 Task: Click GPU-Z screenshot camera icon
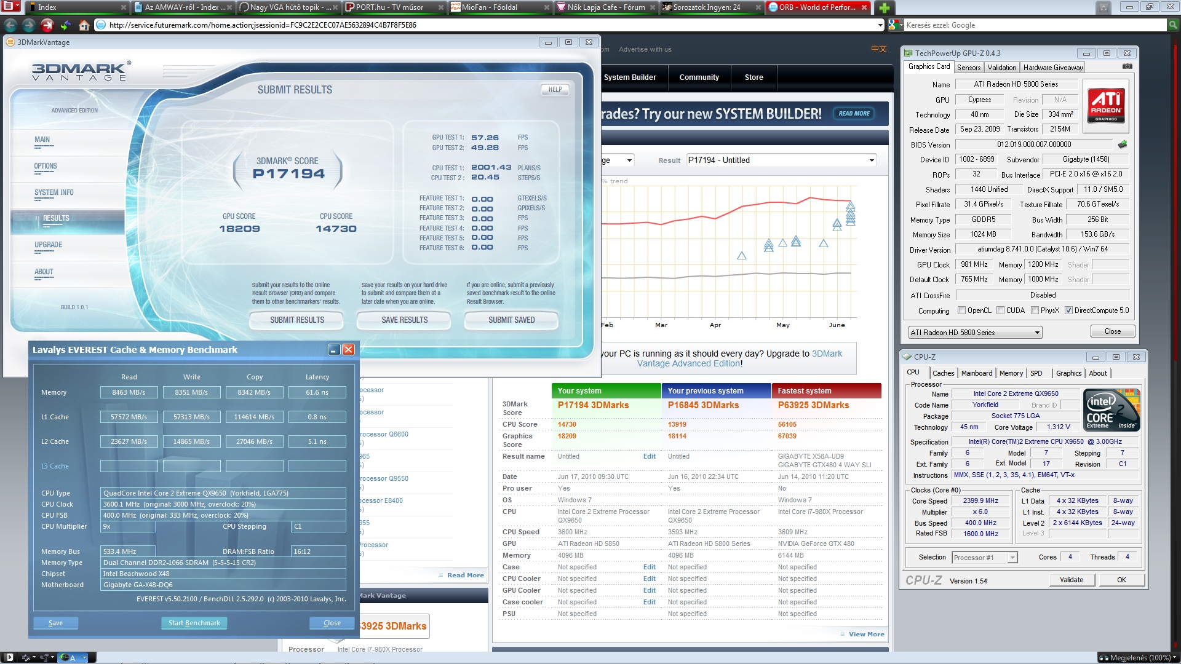(x=1127, y=66)
